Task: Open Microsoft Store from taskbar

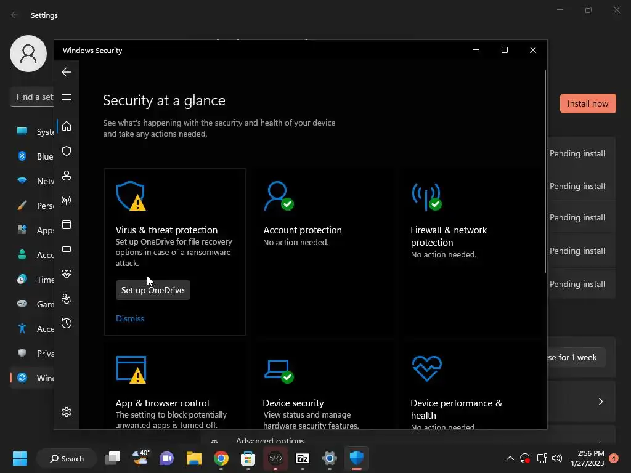Action: point(248,458)
